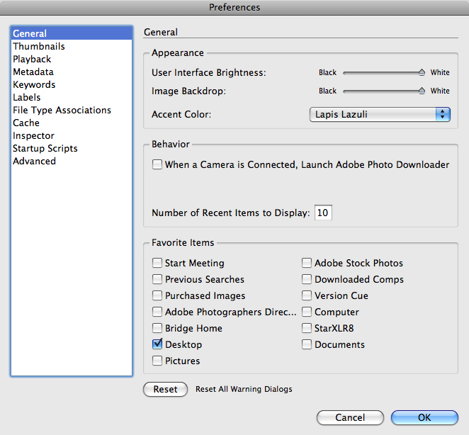The height and width of the screenshot is (435, 469).
Task: Open the Playback preferences section
Action: 32,59
